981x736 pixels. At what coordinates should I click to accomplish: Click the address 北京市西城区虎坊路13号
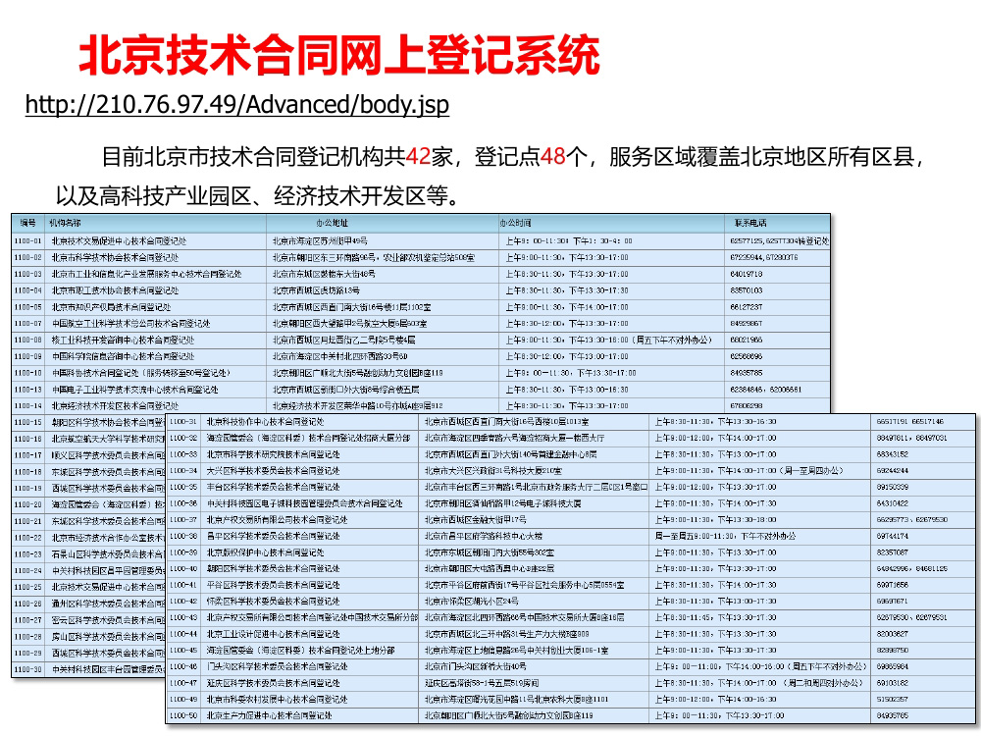pos(316,290)
